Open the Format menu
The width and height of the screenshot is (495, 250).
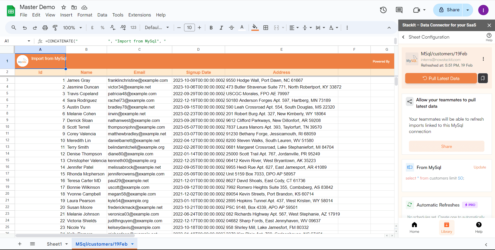(85, 15)
